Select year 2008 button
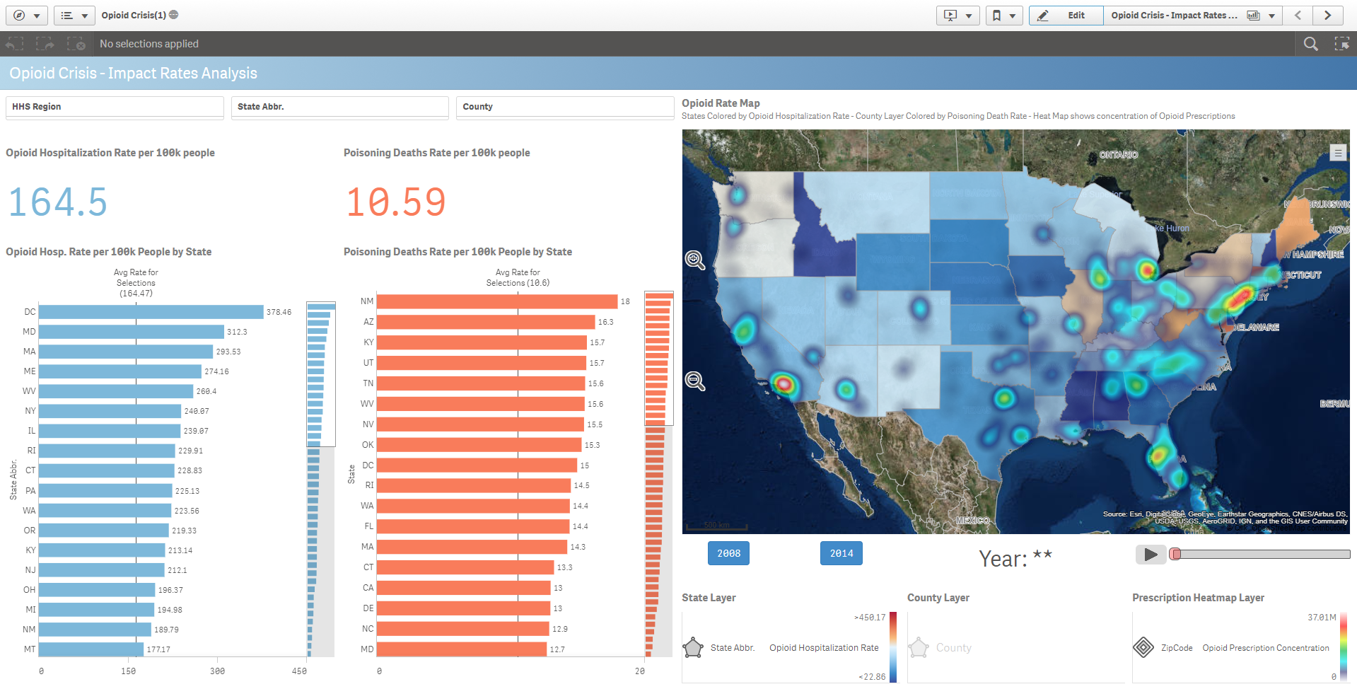Viewport: 1357px width, 689px height. click(728, 553)
